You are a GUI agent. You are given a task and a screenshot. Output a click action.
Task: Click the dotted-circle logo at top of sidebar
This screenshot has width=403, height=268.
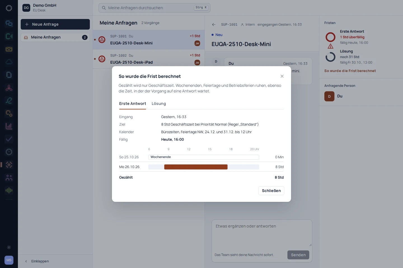tap(9, 8)
